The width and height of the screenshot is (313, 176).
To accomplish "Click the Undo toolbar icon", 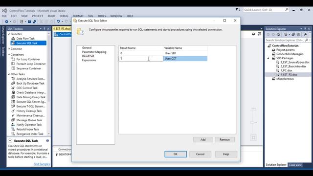I will [x=58, y=22].
